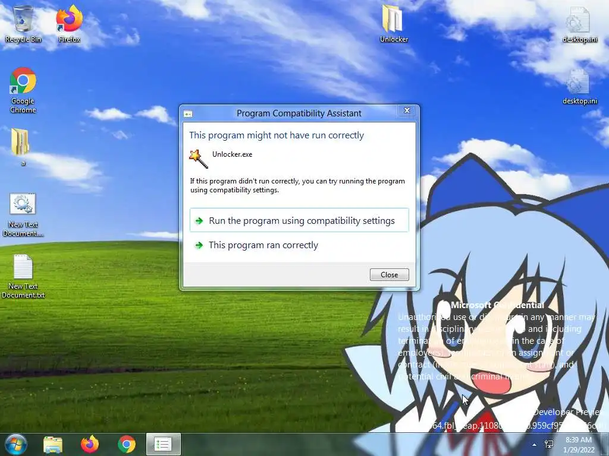609x456 pixels.
Task: Select the Google Chrome desktop shortcut
Action: (x=23, y=90)
